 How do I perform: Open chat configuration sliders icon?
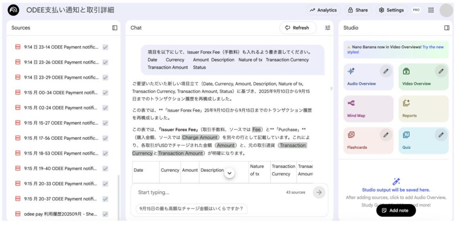click(328, 28)
